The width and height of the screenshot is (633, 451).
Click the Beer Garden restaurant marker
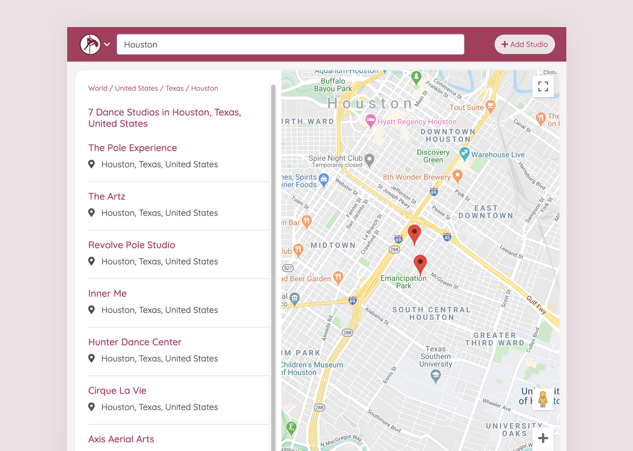pyautogui.click(x=338, y=278)
